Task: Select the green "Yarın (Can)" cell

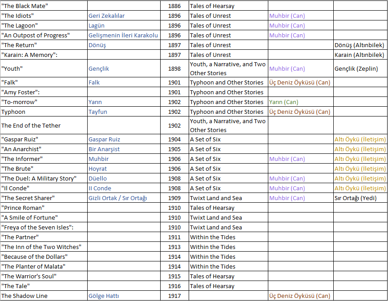Action: 283,102
